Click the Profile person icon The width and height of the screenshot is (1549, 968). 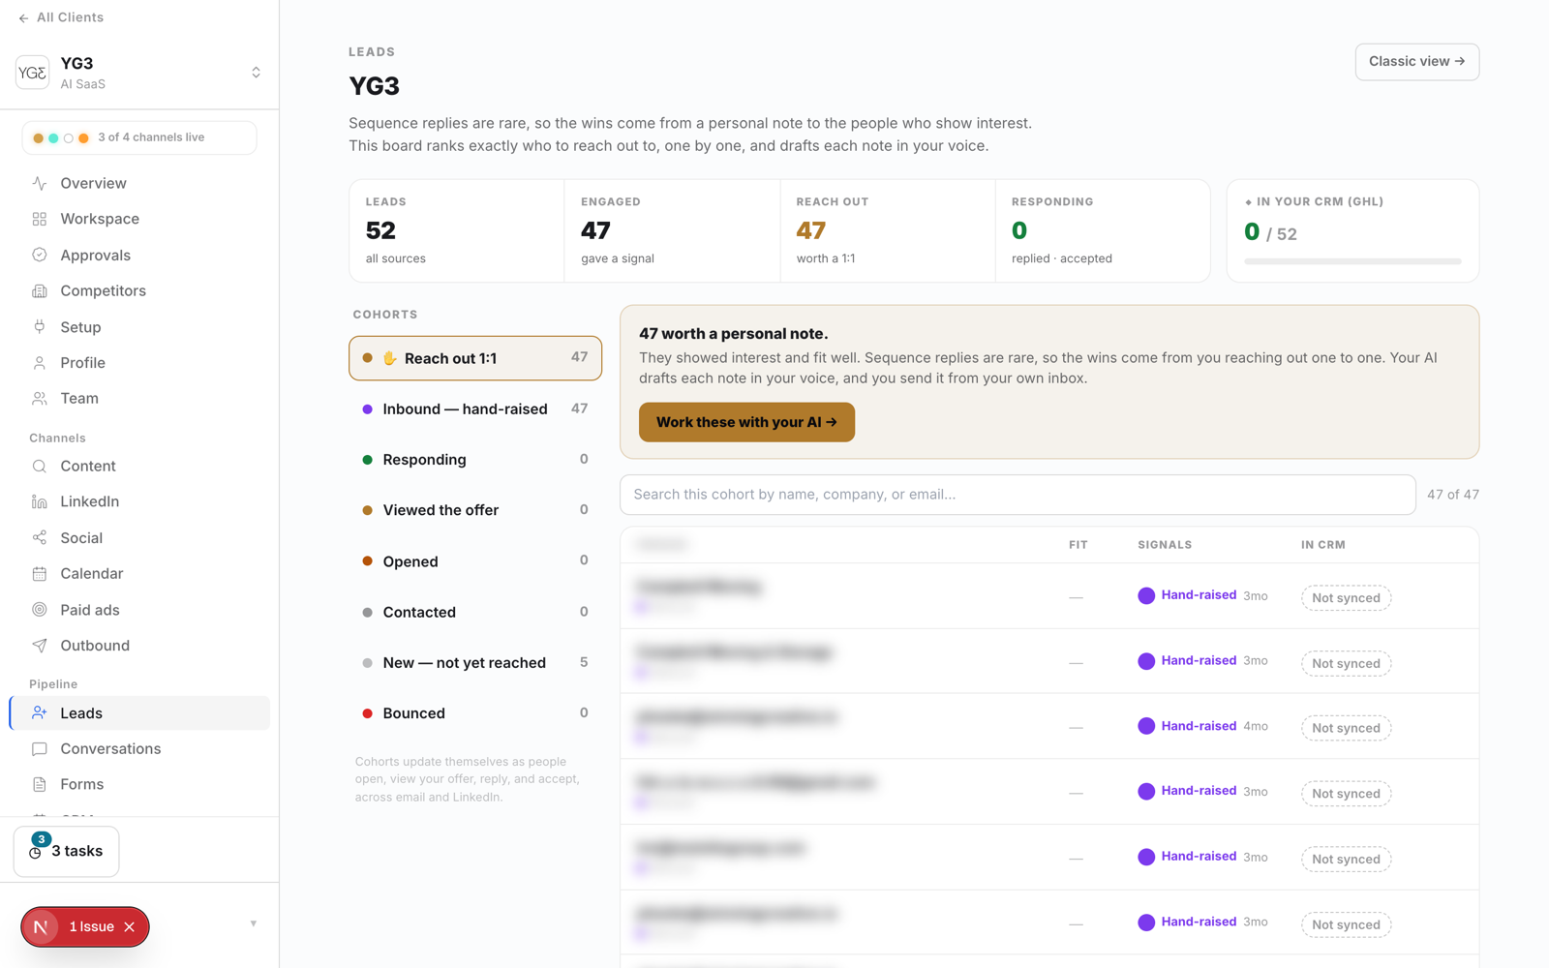click(40, 363)
